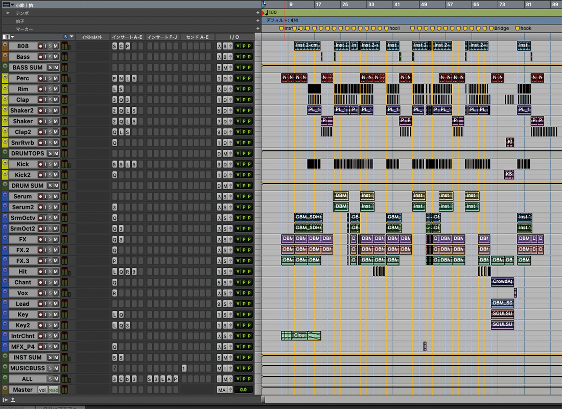The height and width of the screenshot is (409, 562).
Task: Click the upload arrow icon at bottom left
Action: pos(13,400)
